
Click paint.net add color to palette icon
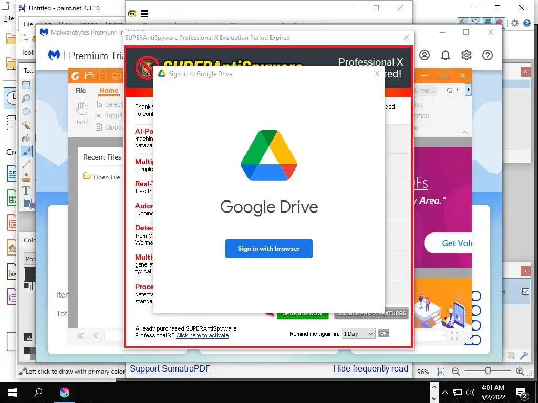point(28,337)
